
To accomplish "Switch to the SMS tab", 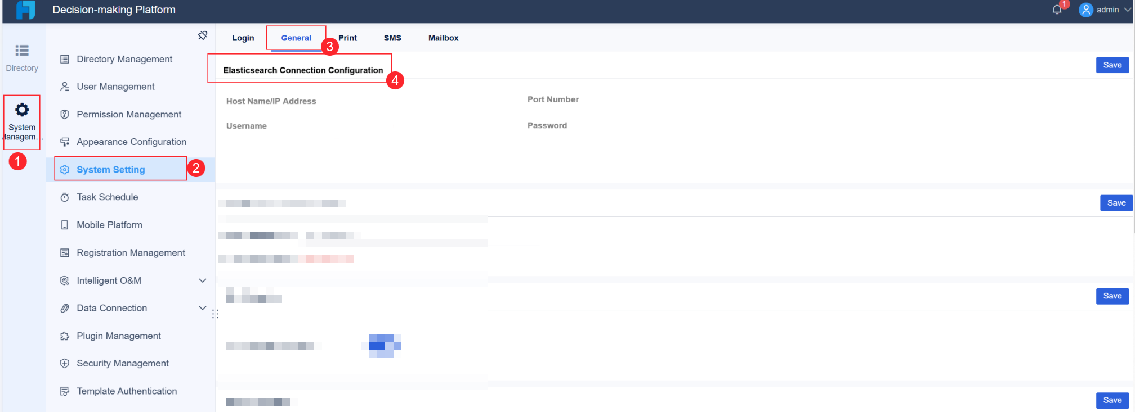I will [392, 38].
